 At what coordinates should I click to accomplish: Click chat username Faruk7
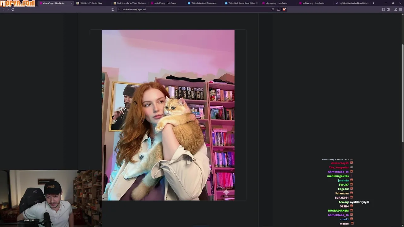[x=344, y=185]
